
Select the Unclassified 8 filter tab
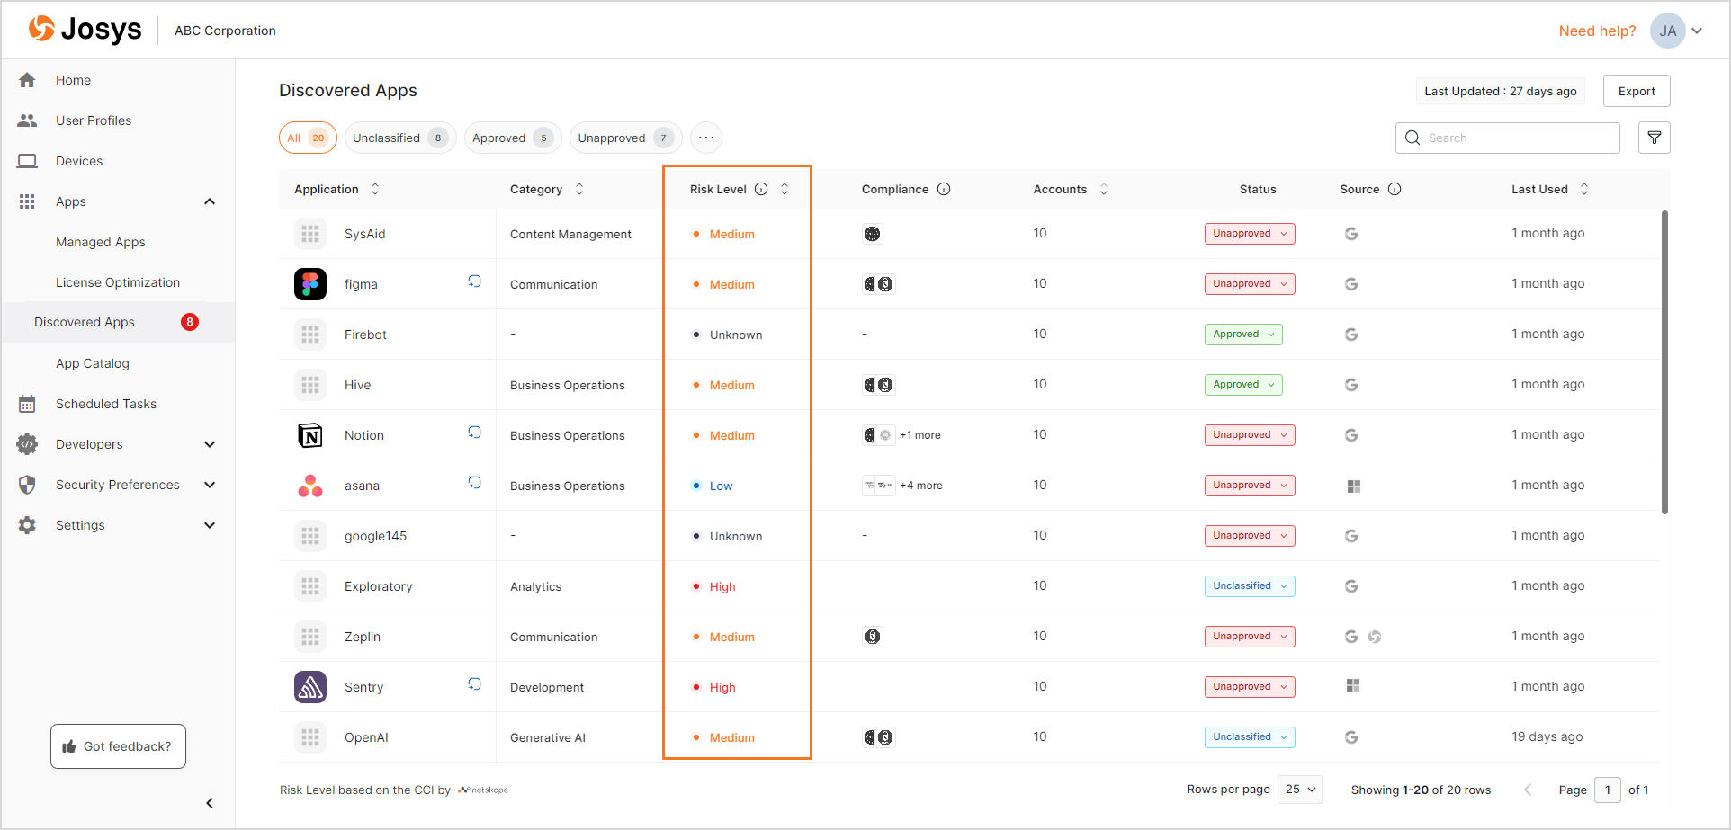click(x=400, y=138)
